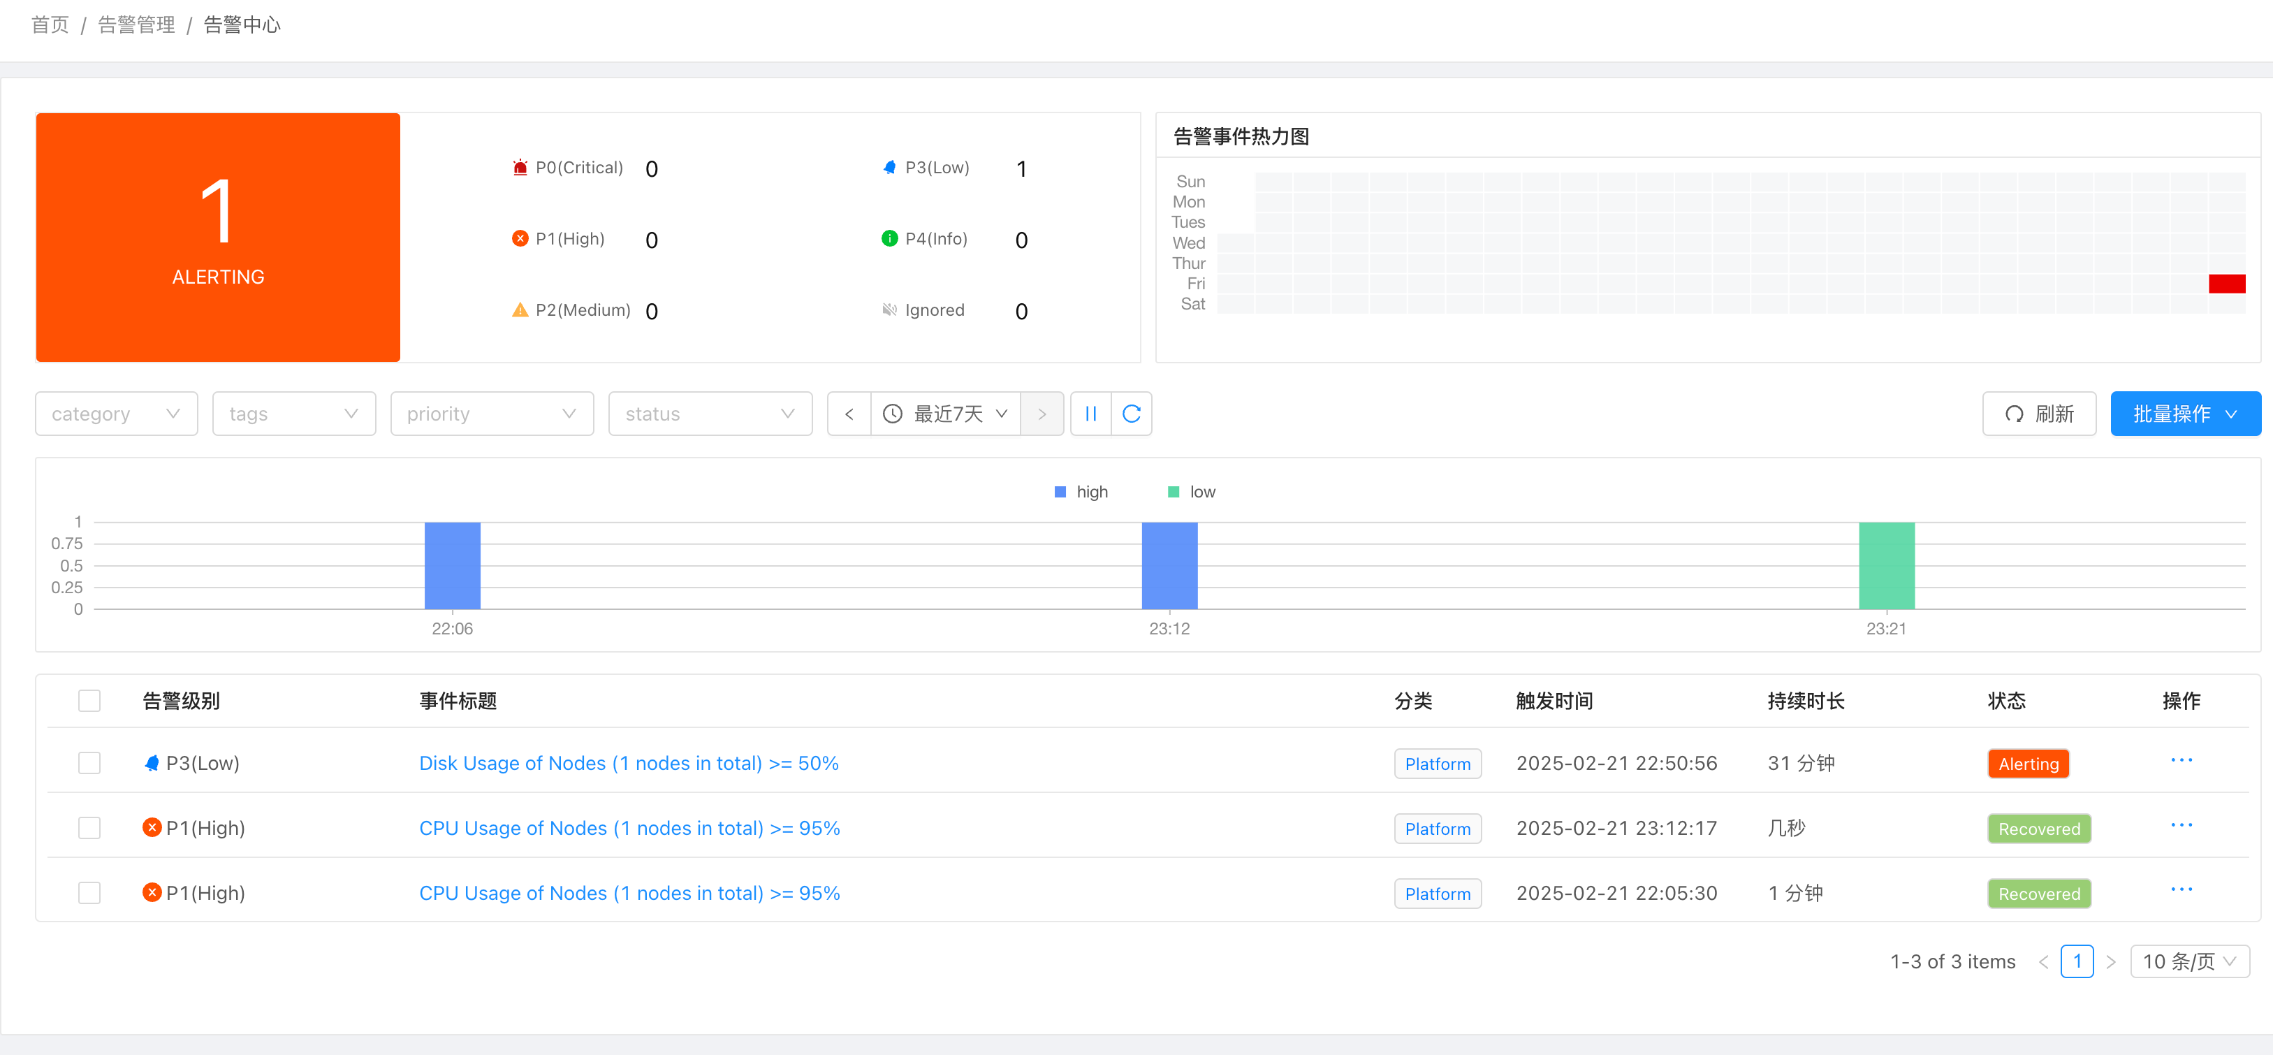Click the circular reload icon next to pause

1131,414
